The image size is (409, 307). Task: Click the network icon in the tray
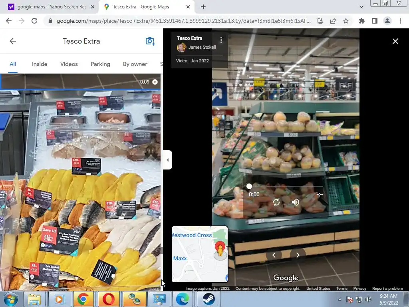pyautogui.click(x=359, y=299)
